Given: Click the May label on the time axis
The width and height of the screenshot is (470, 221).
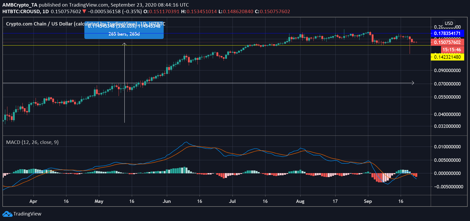Looking at the screenshot, I should [99, 201].
